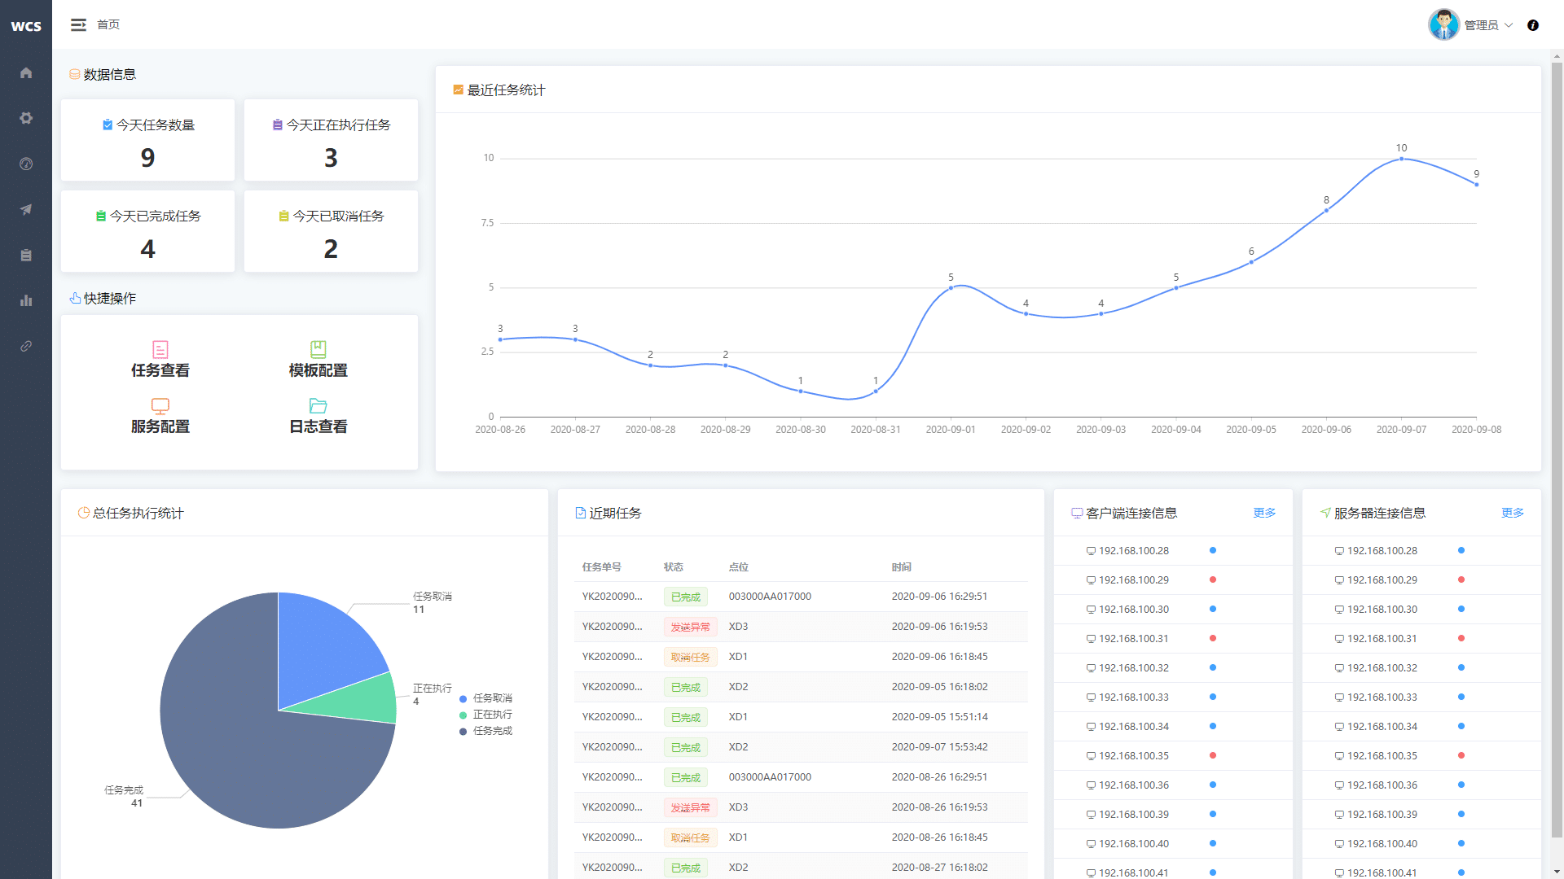The height and width of the screenshot is (879, 1564).
Task: Open the bar chart sidebar icon
Action: tap(26, 301)
